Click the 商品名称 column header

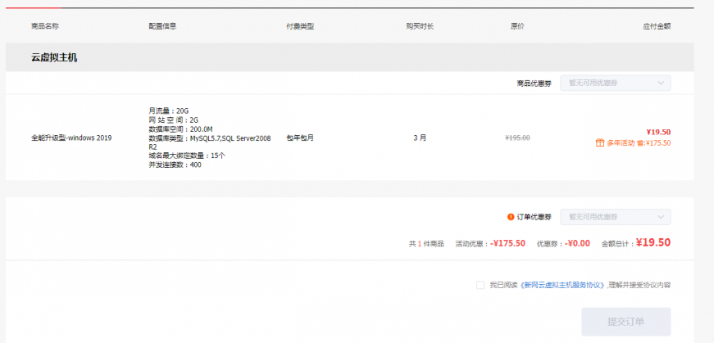click(44, 26)
